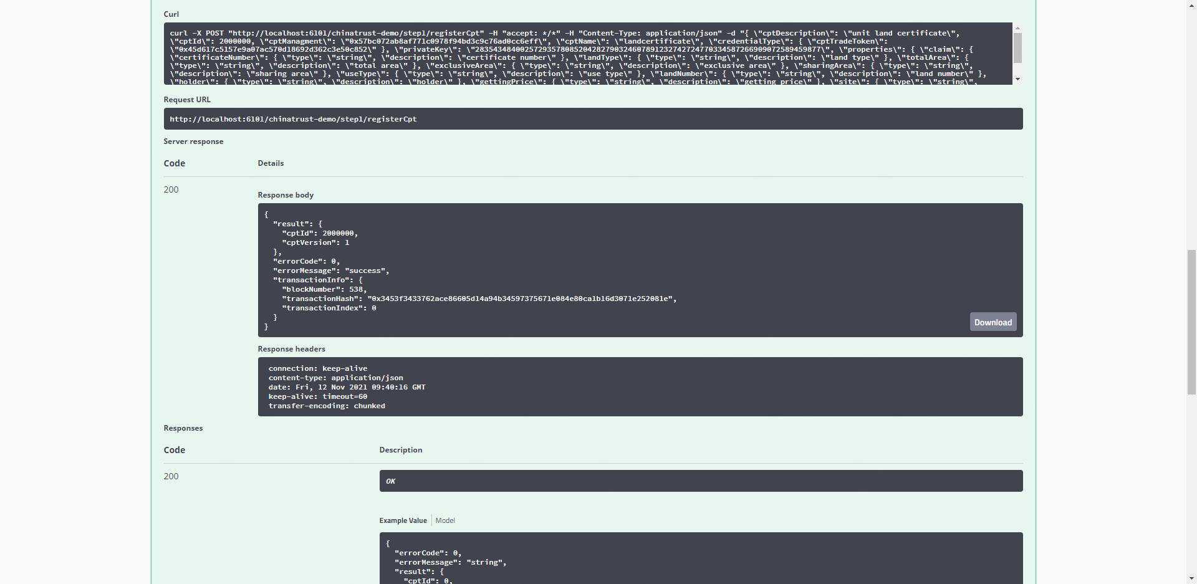Click the page scrollbar up arrow
Image resolution: width=1197 pixels, height=584 pixels.
[x=1191, y=5]
